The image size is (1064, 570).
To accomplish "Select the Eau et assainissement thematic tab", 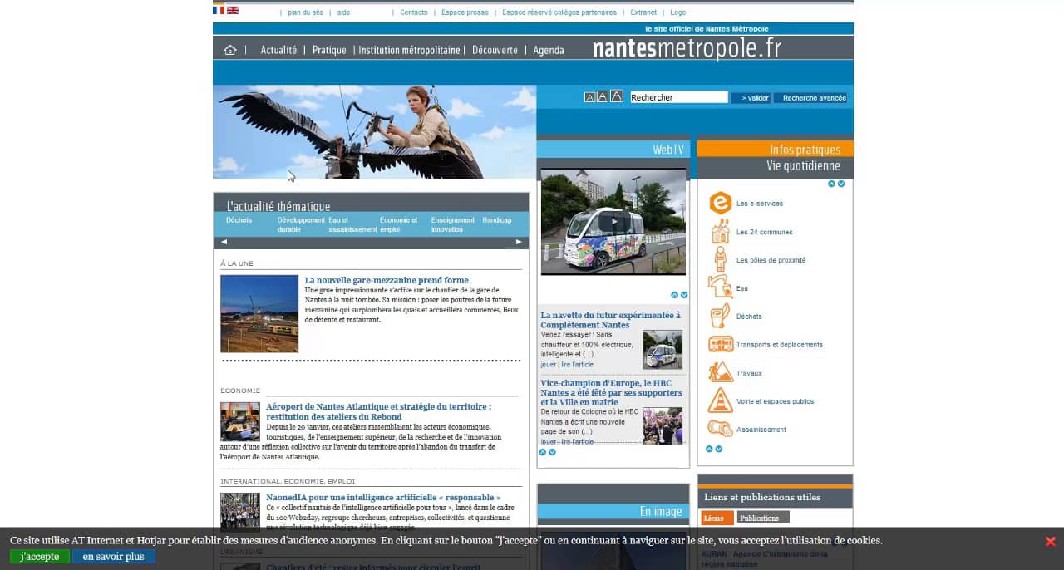I will pyautogui.click(x=352, y=224).
